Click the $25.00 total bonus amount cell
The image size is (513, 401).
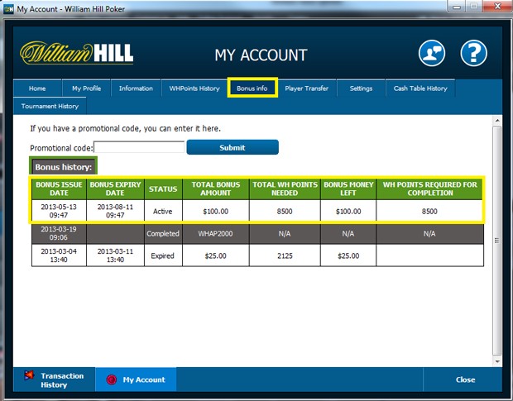pos(216,255)
